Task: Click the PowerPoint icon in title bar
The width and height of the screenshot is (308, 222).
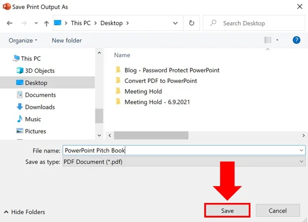Action: pyautogui.click(x=7, y=7)
